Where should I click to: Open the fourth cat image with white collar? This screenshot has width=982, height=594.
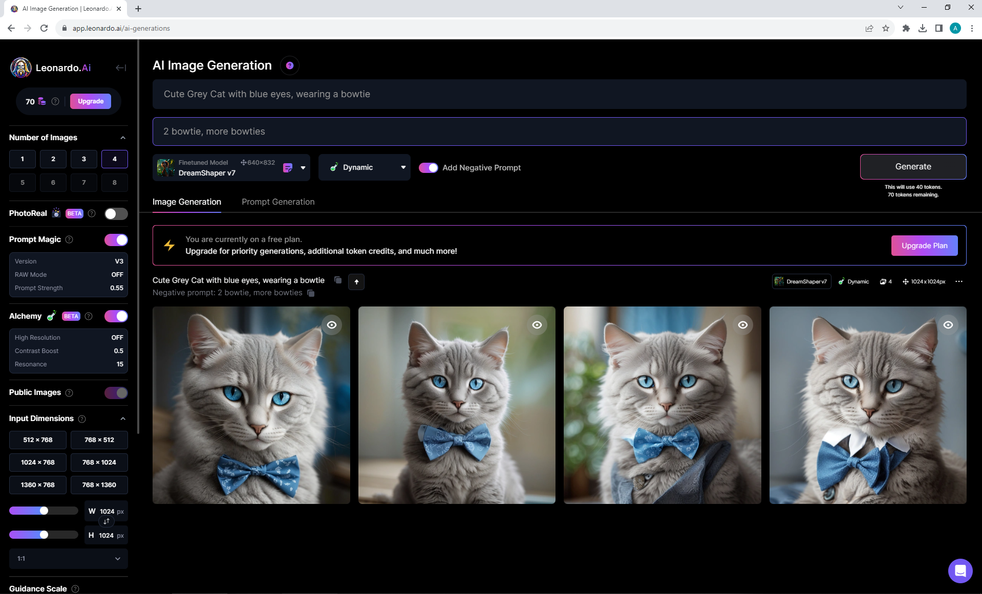[868, 405]
